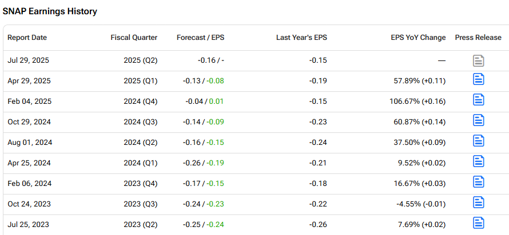Select the Feb 06, 2024 report date
The height and width of the screenshot is (235, 509).
(x=30, y=184)
